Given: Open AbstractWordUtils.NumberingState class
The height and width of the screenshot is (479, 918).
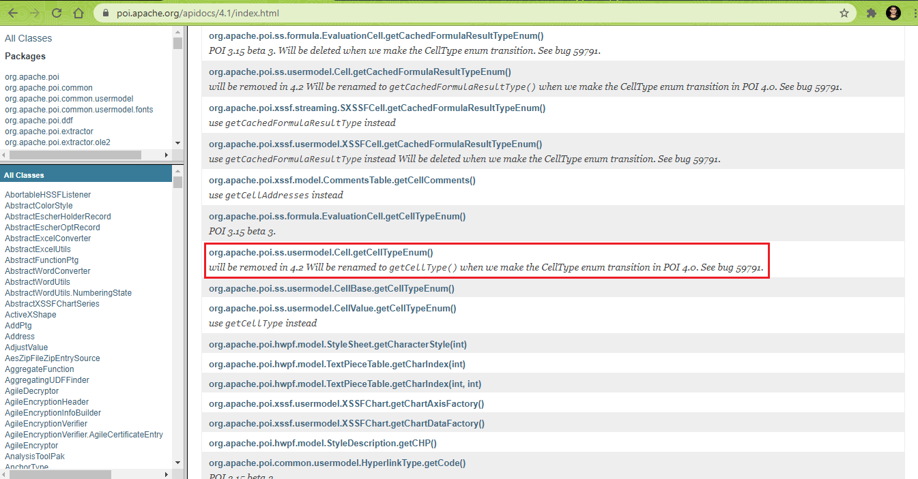Looking at the screenshot, I should [68, 293].
